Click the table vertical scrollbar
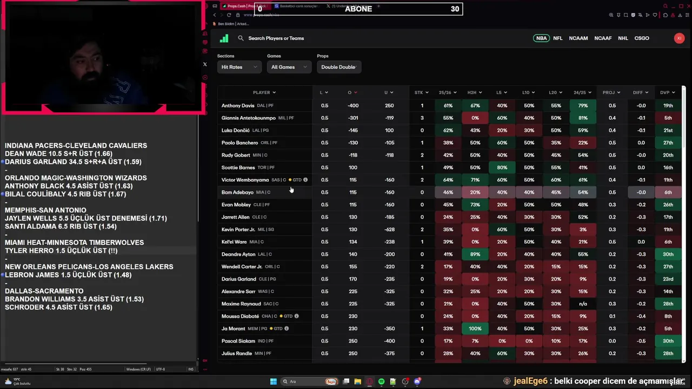The height and width of the screenshot is (389, 692). pyautogui.click(x=683, y=224)
